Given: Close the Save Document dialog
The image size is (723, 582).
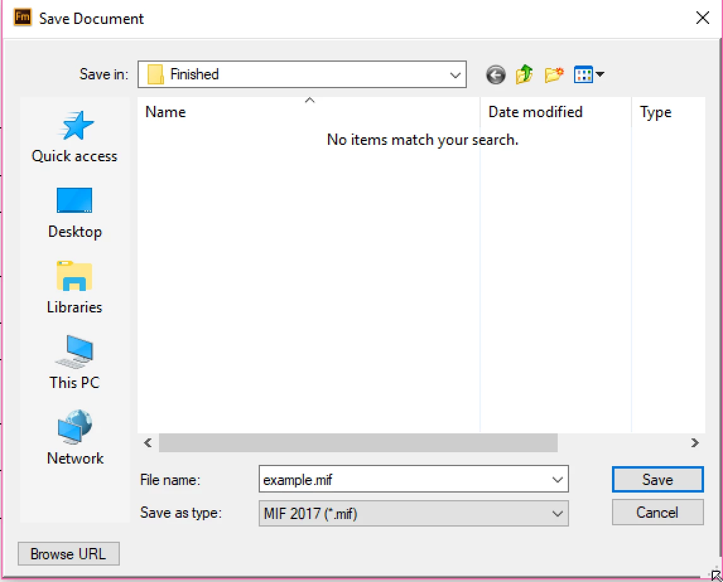Looking at the screenshot, I should pyautogui.click(x=702, y=18).
